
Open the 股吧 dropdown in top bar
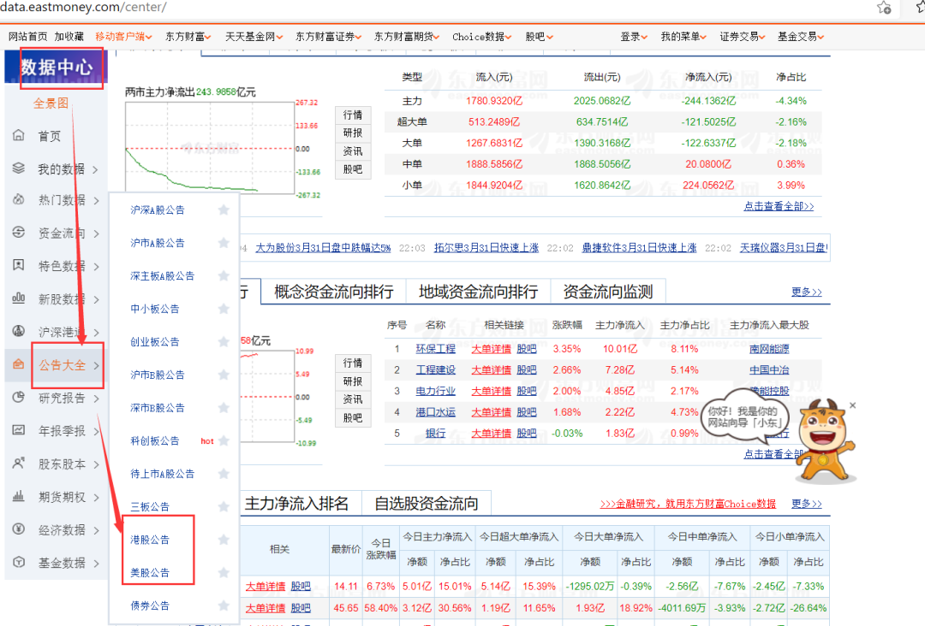tap(540, 37)
